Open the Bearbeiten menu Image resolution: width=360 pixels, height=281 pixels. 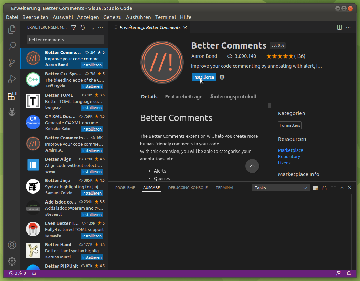pyautogui.click(x=35, y=17)
